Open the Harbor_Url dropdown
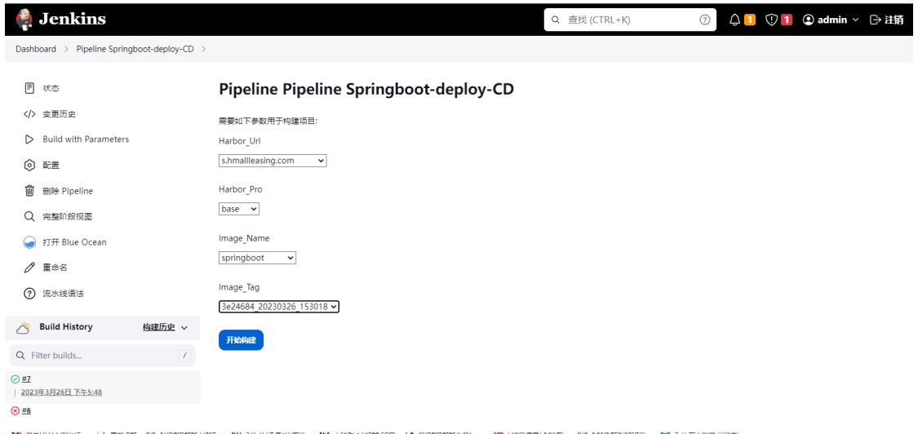The width and height of the screenshot is (918, 434). coord(273,161)
